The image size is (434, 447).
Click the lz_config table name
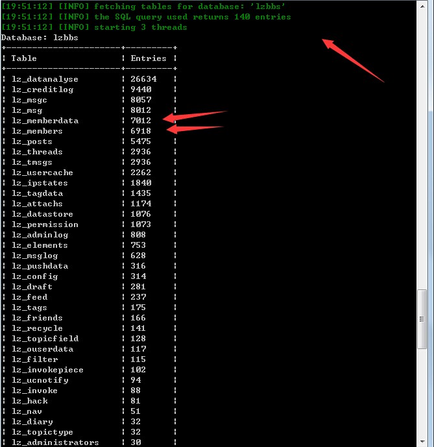pyautogui.click(x=34, y=276)
